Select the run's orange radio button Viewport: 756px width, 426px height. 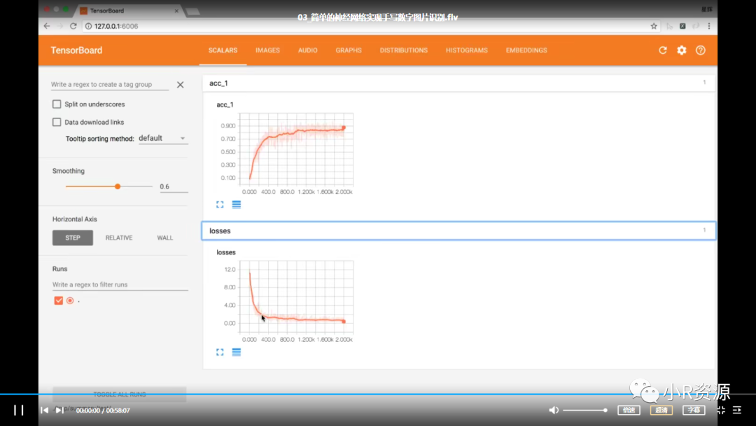click(x=70, y=301)
